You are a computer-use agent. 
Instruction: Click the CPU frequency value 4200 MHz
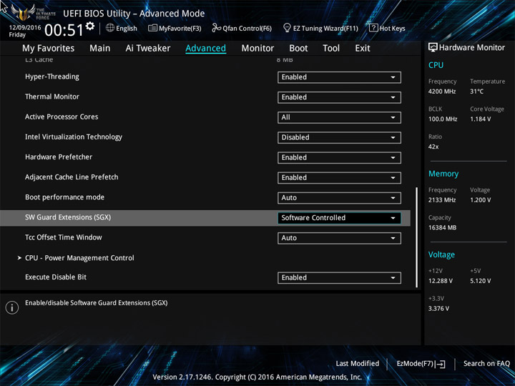[442, 91]
